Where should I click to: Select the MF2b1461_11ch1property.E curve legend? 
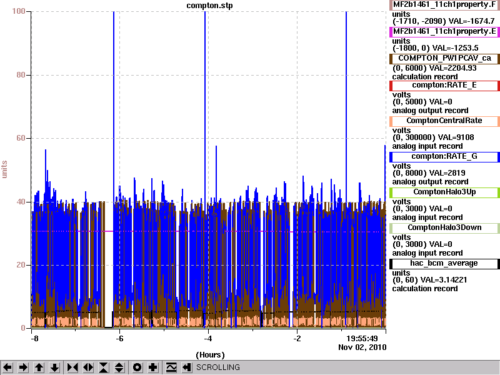444,32
